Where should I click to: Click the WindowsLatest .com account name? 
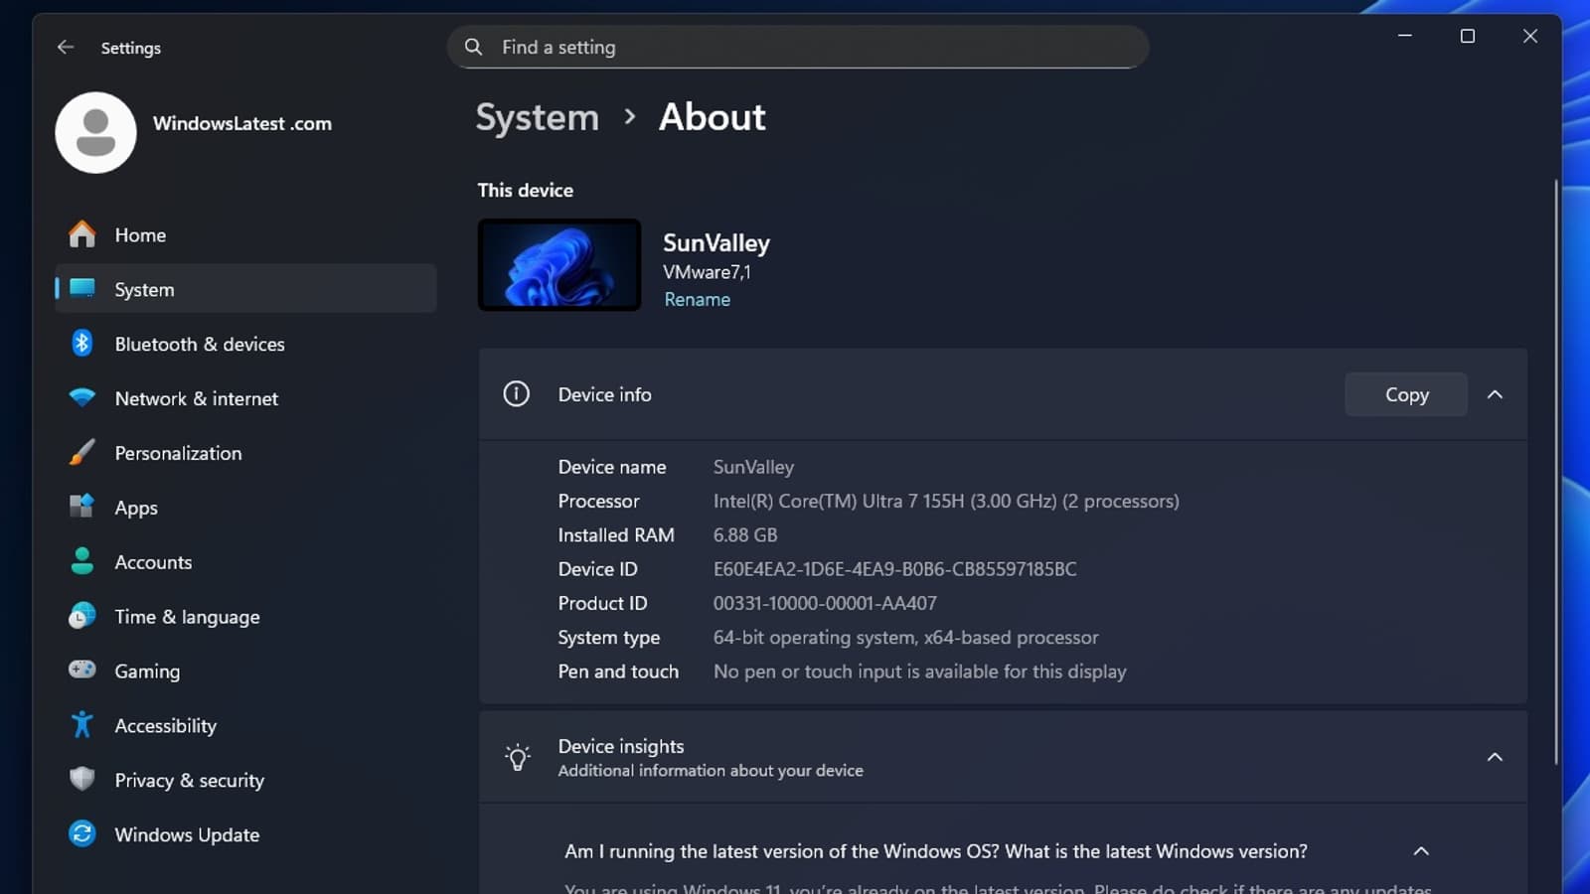tap(242, 123)
